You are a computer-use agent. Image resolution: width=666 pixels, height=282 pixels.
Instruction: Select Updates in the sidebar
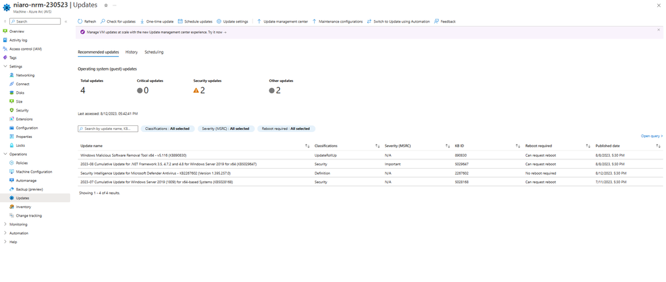(x=35, y=198)
